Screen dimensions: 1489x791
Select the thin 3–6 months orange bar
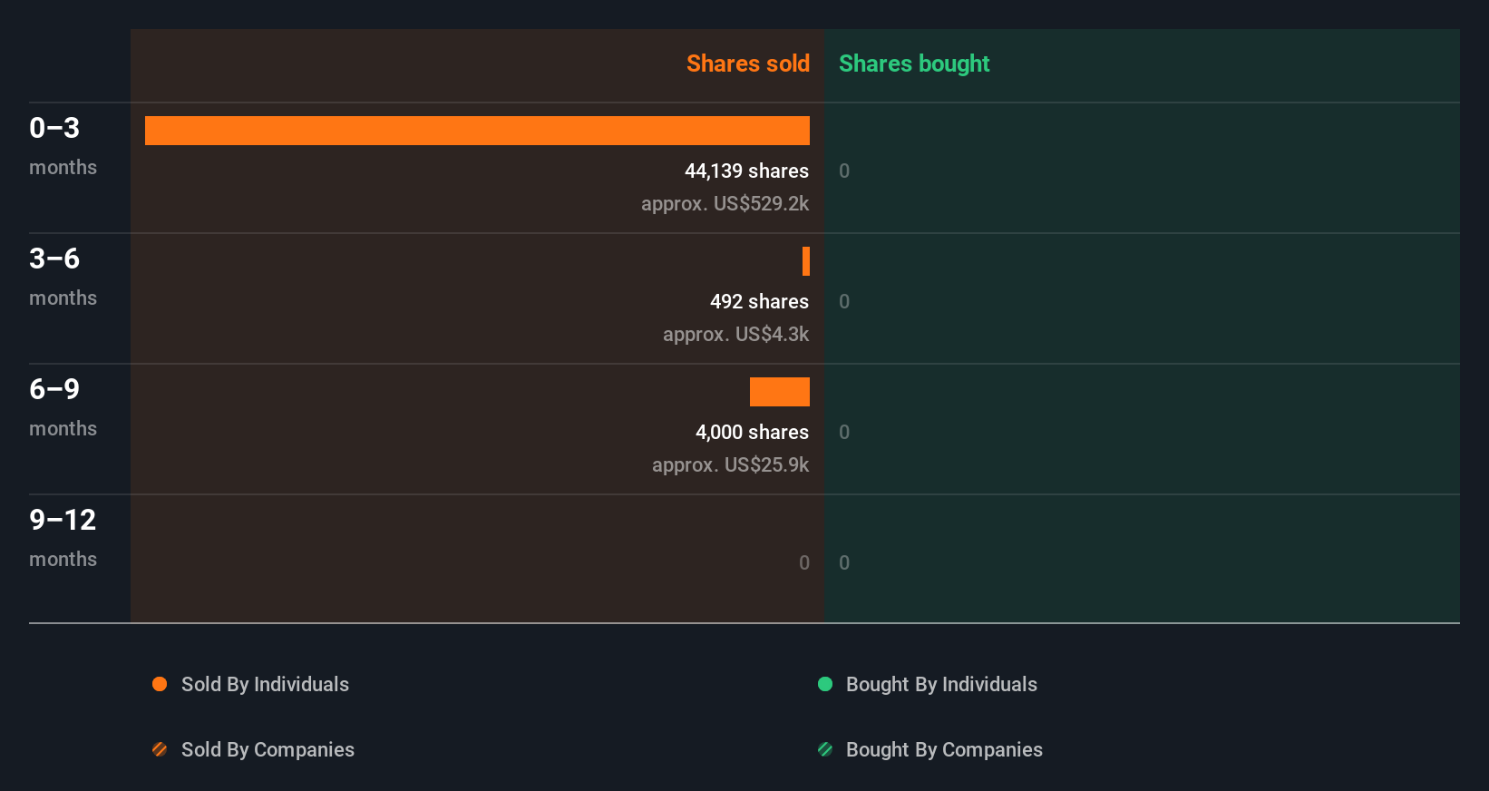pos(805,261)
